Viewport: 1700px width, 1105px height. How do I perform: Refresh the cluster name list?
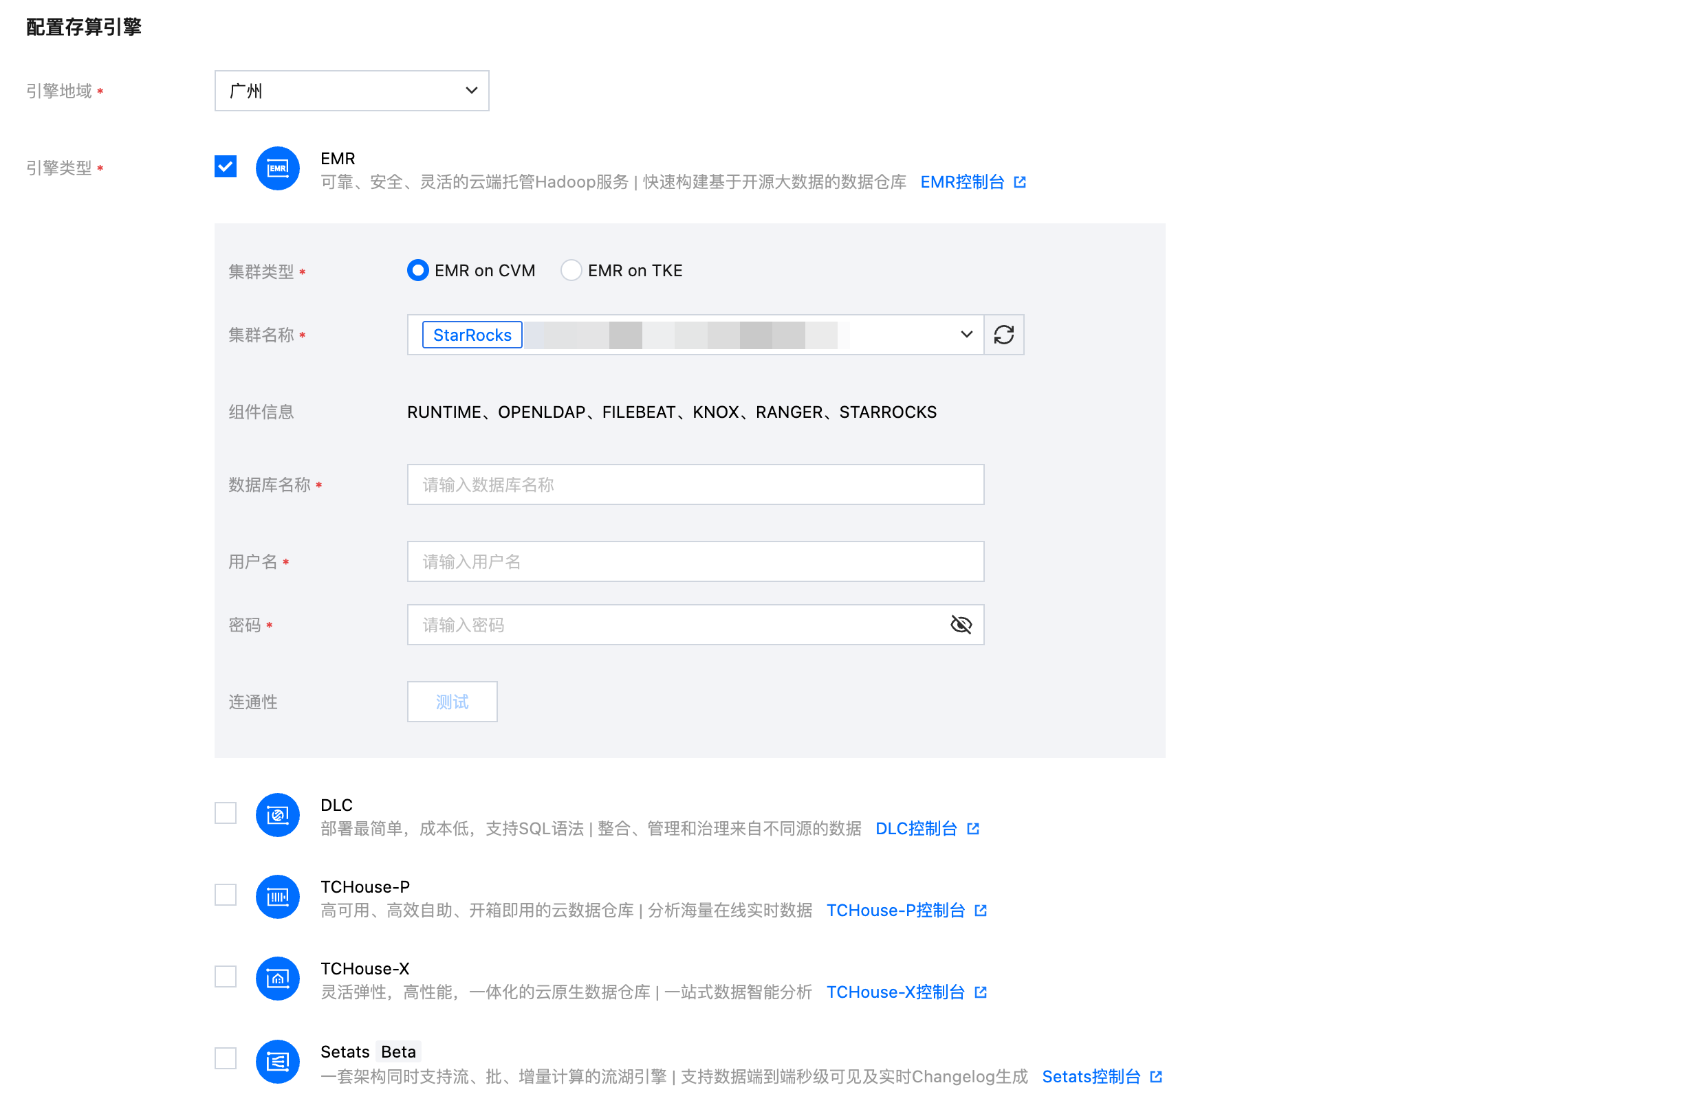1003,335
